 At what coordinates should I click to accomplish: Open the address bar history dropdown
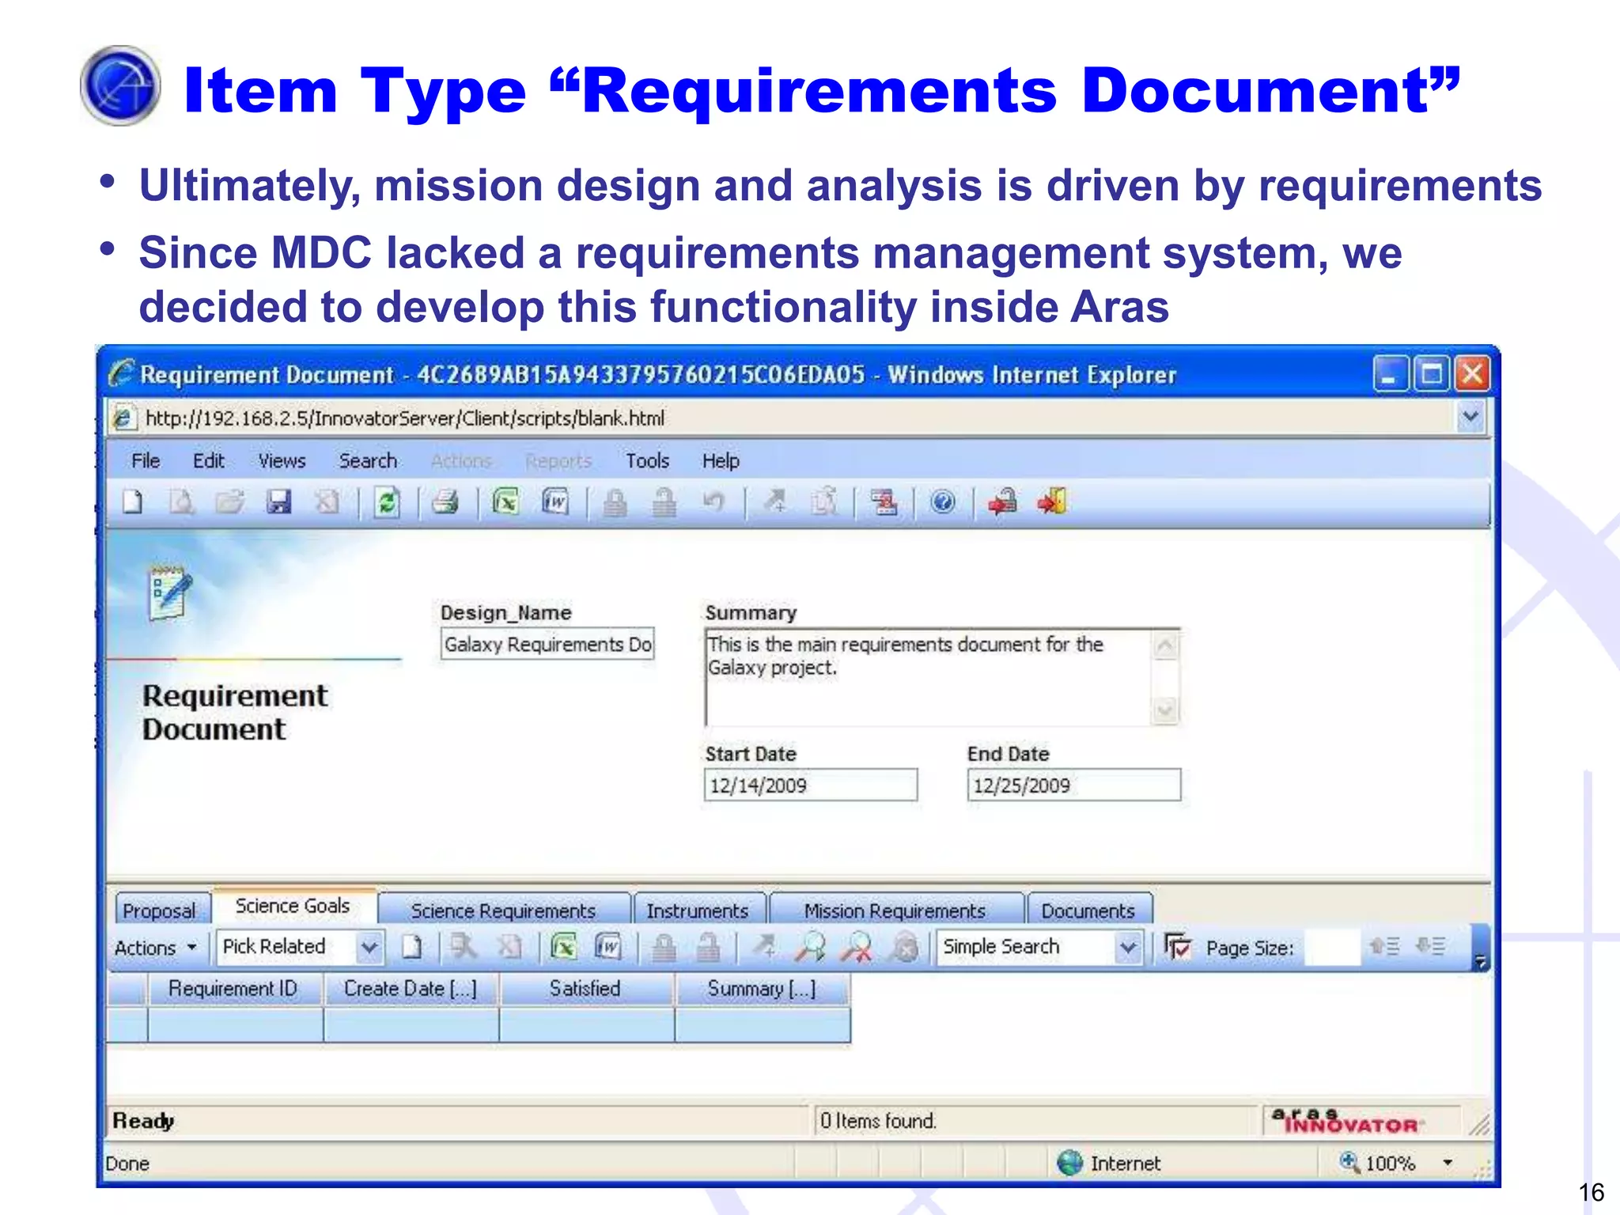point(1470,417)
